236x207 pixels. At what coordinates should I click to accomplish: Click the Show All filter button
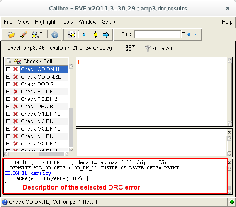click(158, 49)
